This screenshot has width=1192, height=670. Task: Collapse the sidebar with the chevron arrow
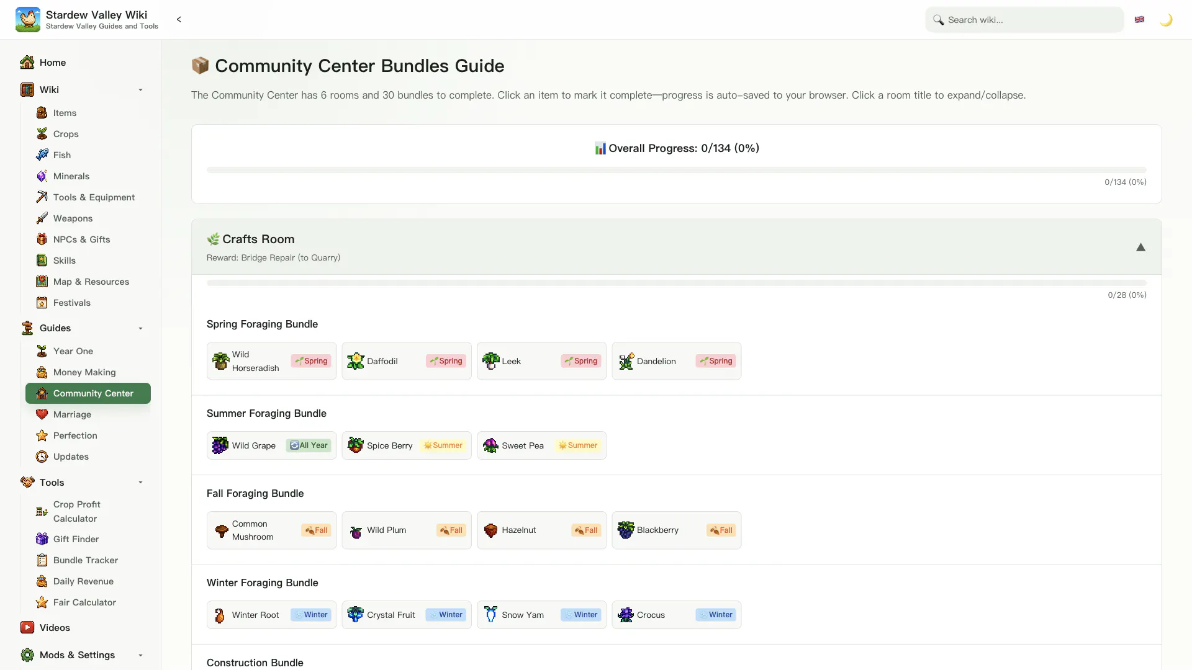pos(179,19)
